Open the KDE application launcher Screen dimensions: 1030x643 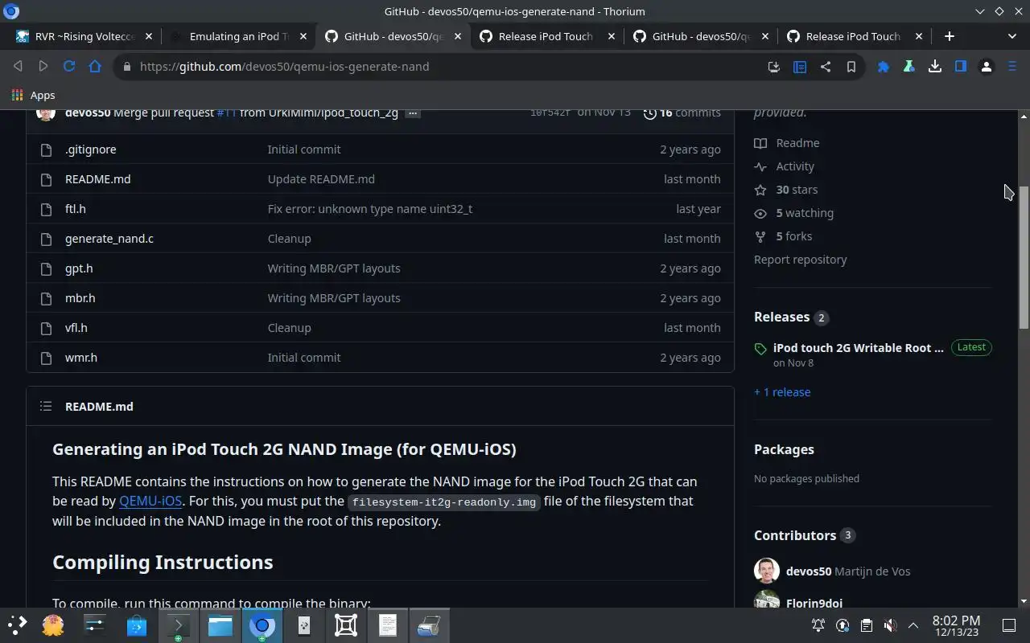click(17, 625)
